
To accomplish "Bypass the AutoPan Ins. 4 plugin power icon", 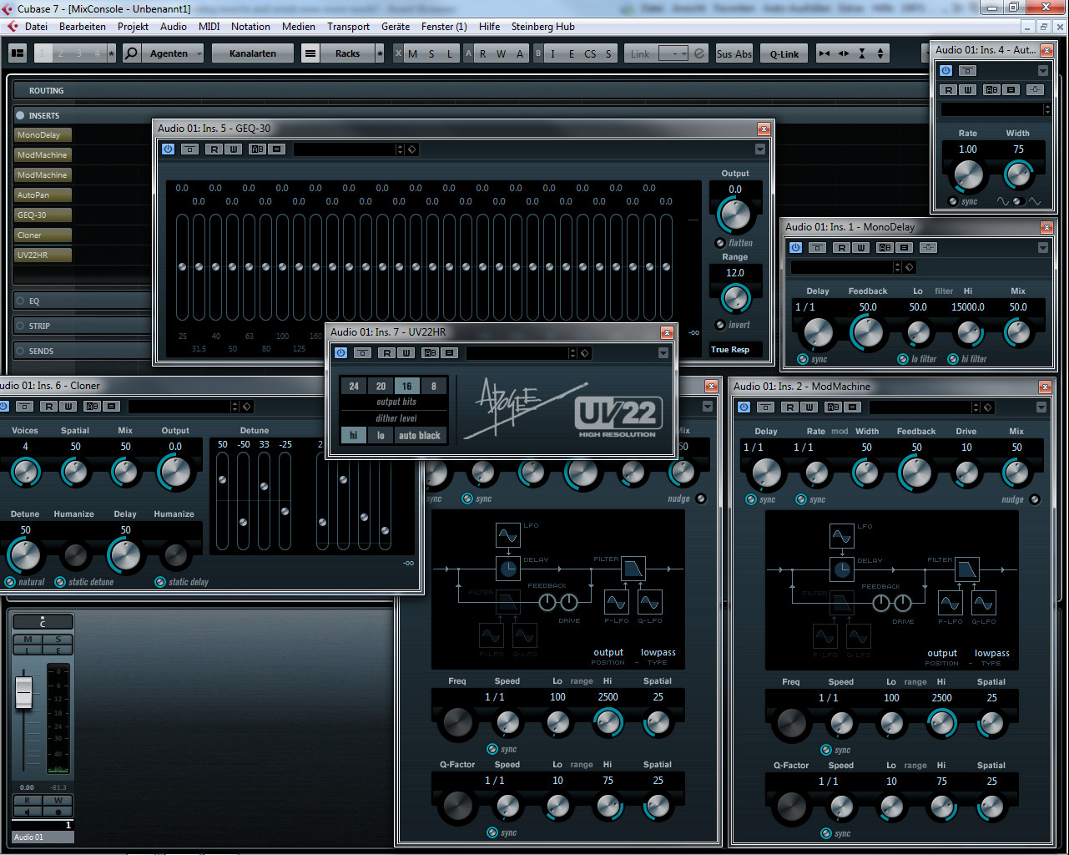I will pyautogui.click(x=945, y=71).
